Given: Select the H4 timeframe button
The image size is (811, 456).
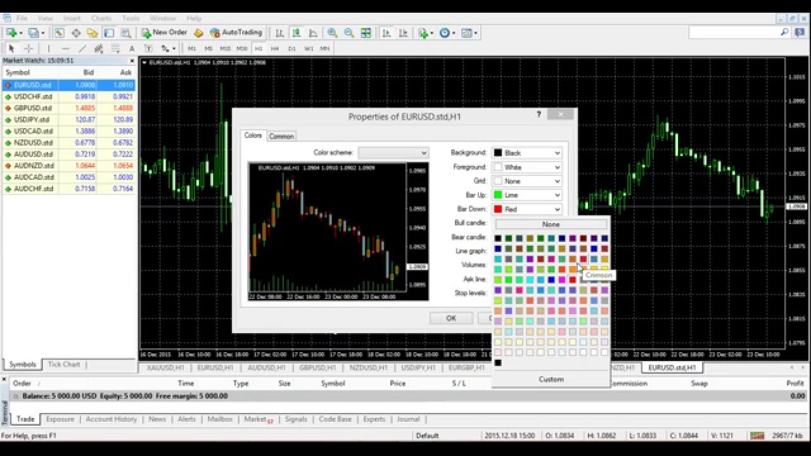Looking at the screenshot, I should 275,48.
